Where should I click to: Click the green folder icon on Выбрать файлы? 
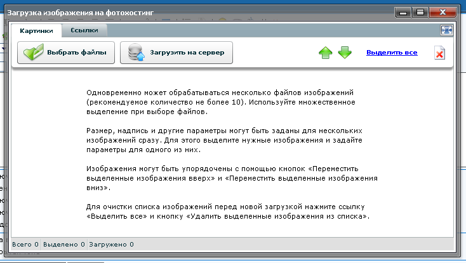click(33, 53)
